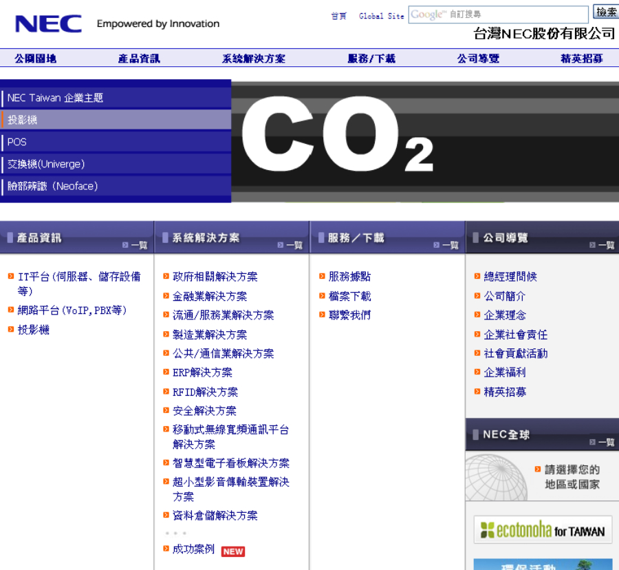
Task: Open the 公司導覽 top menu
Action: click(x=479, y=59)
